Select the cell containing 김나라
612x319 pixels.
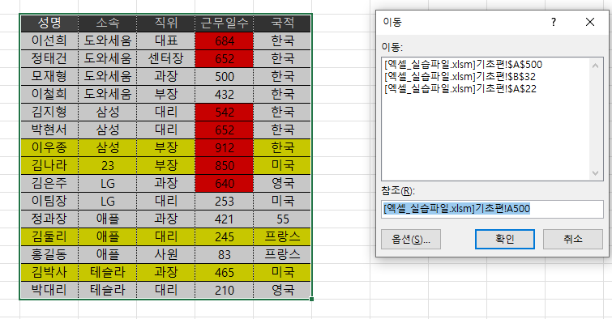pyautogui.click(x=49, y=166)
